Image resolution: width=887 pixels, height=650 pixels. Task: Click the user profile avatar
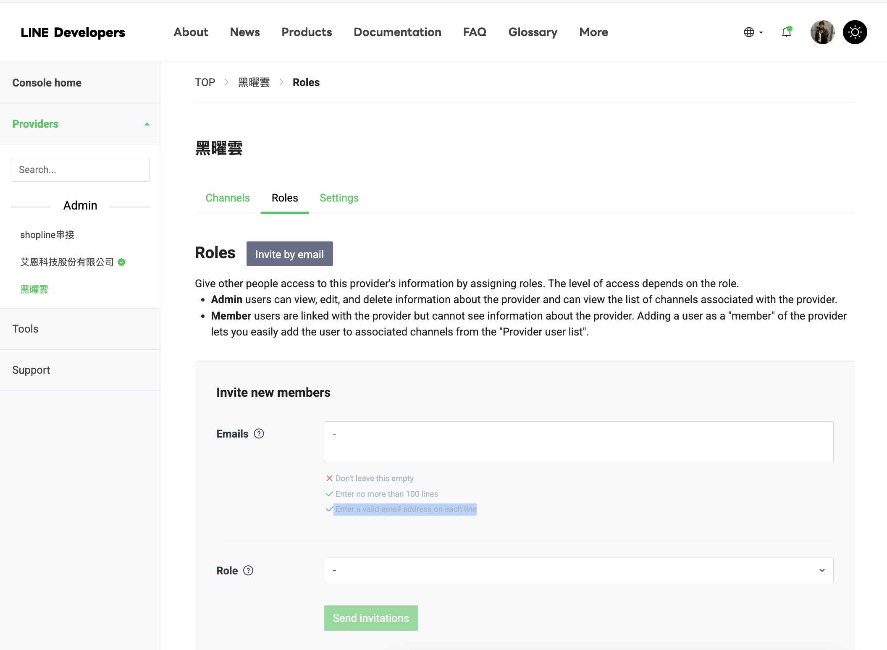coord(822,32)
